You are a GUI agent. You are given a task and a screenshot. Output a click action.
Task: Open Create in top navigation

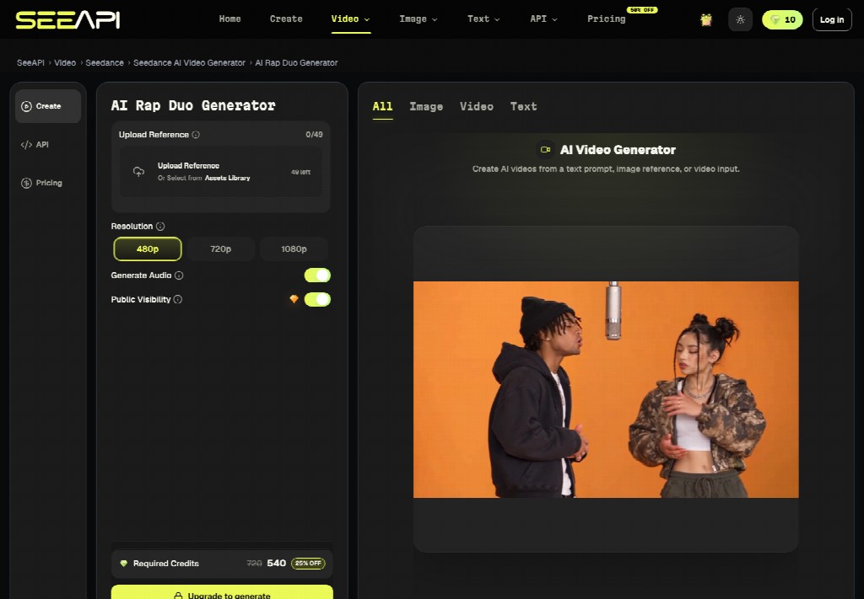[286, 19]
